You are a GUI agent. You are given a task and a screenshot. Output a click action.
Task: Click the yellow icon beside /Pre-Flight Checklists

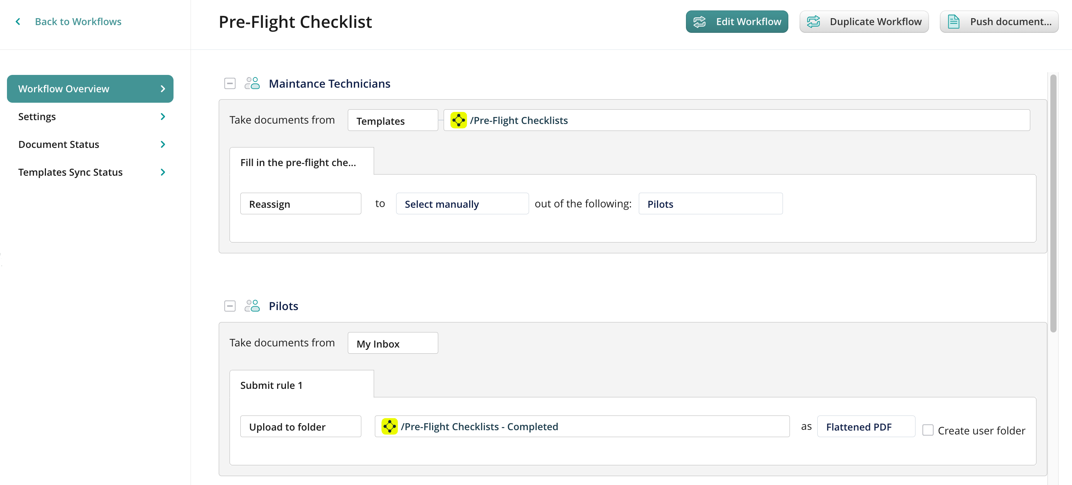458,120
